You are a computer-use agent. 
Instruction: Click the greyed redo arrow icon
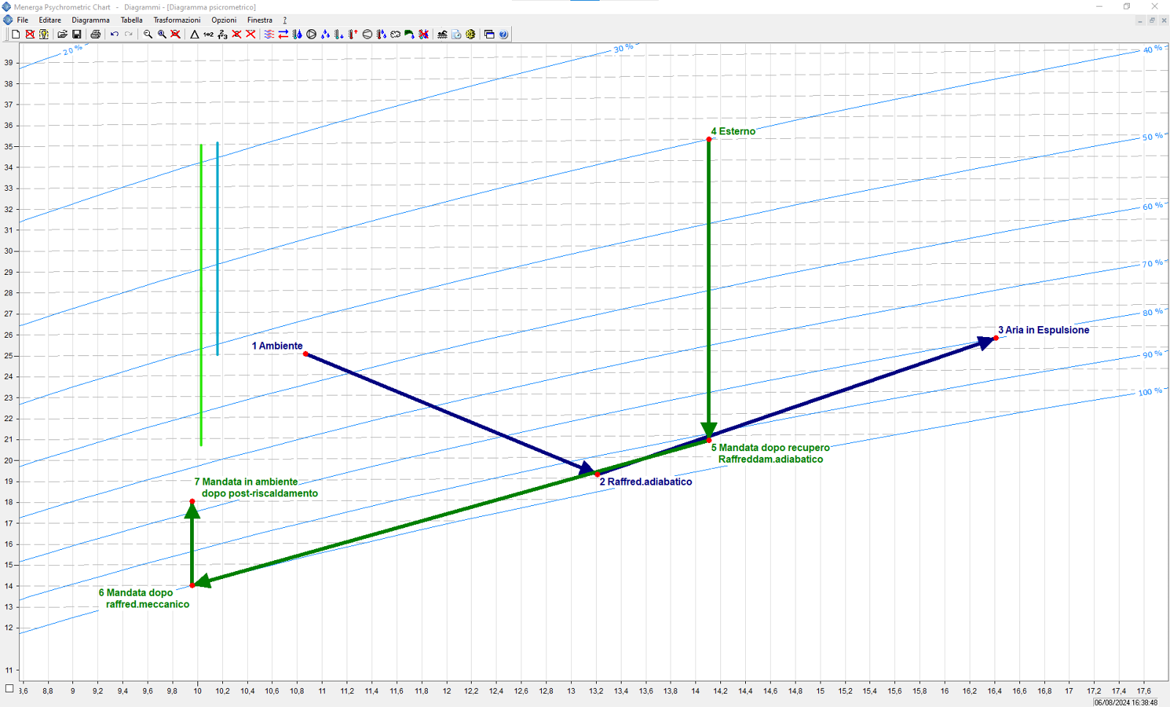(129, 34)
